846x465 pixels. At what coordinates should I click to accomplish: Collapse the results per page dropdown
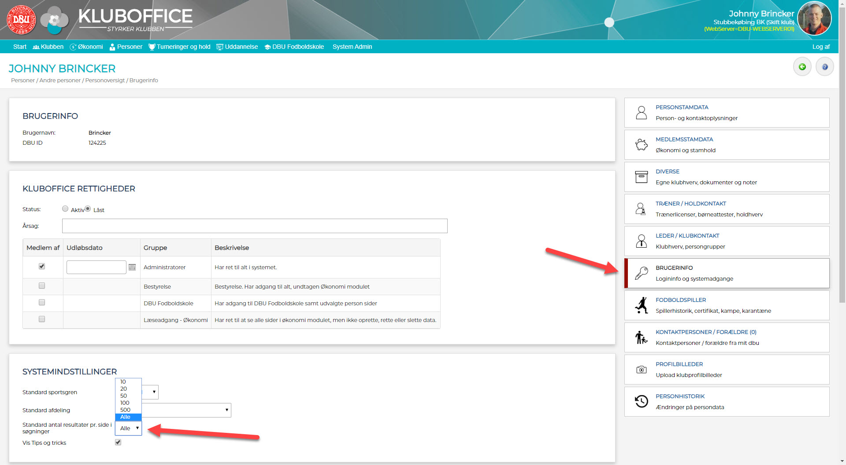(x=129, y=428)
